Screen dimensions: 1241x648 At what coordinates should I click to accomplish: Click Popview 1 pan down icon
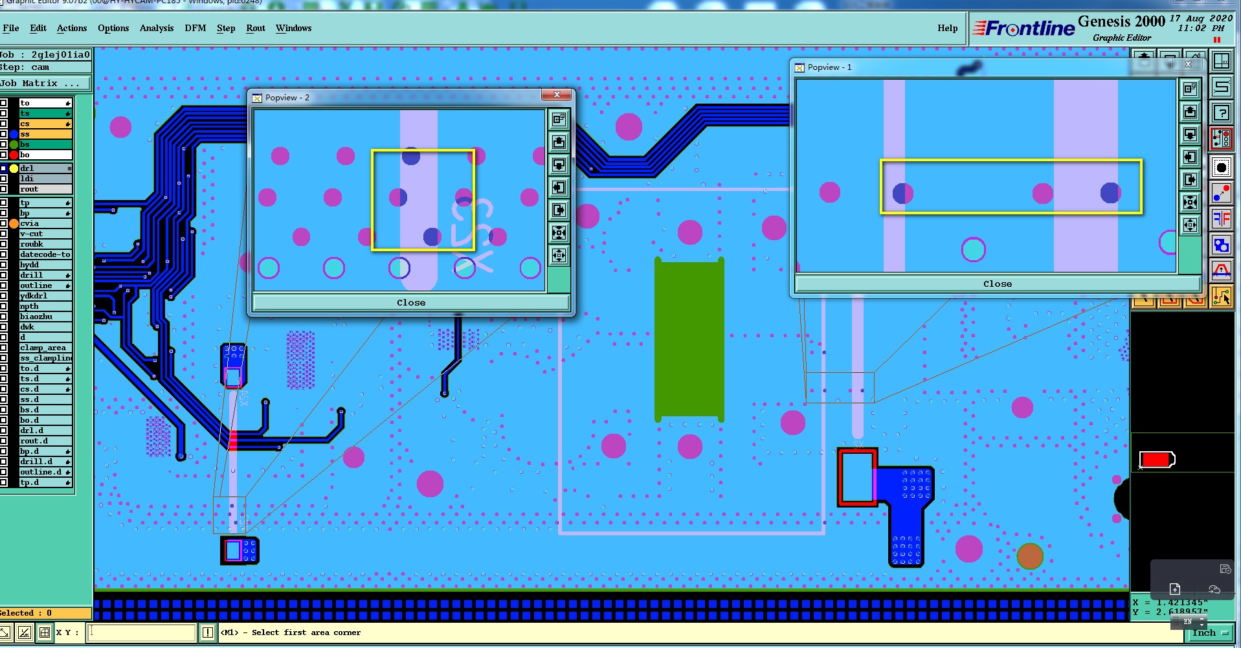(x=1191, y=134)
